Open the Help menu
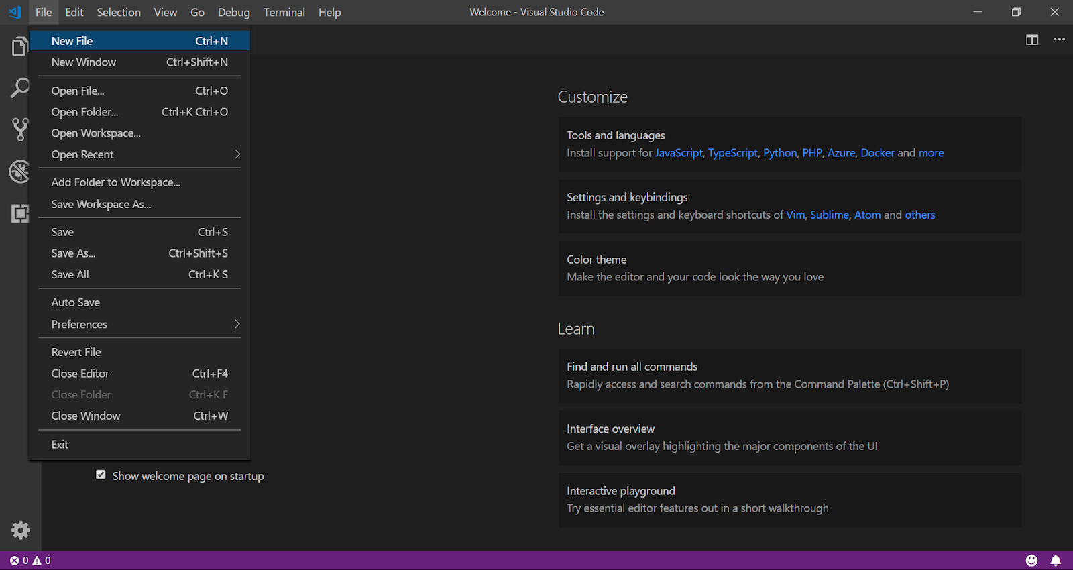The image size is (1073, 570). click(329, 12)
